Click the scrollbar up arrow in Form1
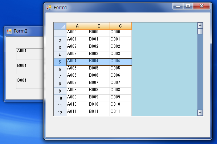Viewport: 217px width, 144px height. pyautogui.click(x=200, y=25)
